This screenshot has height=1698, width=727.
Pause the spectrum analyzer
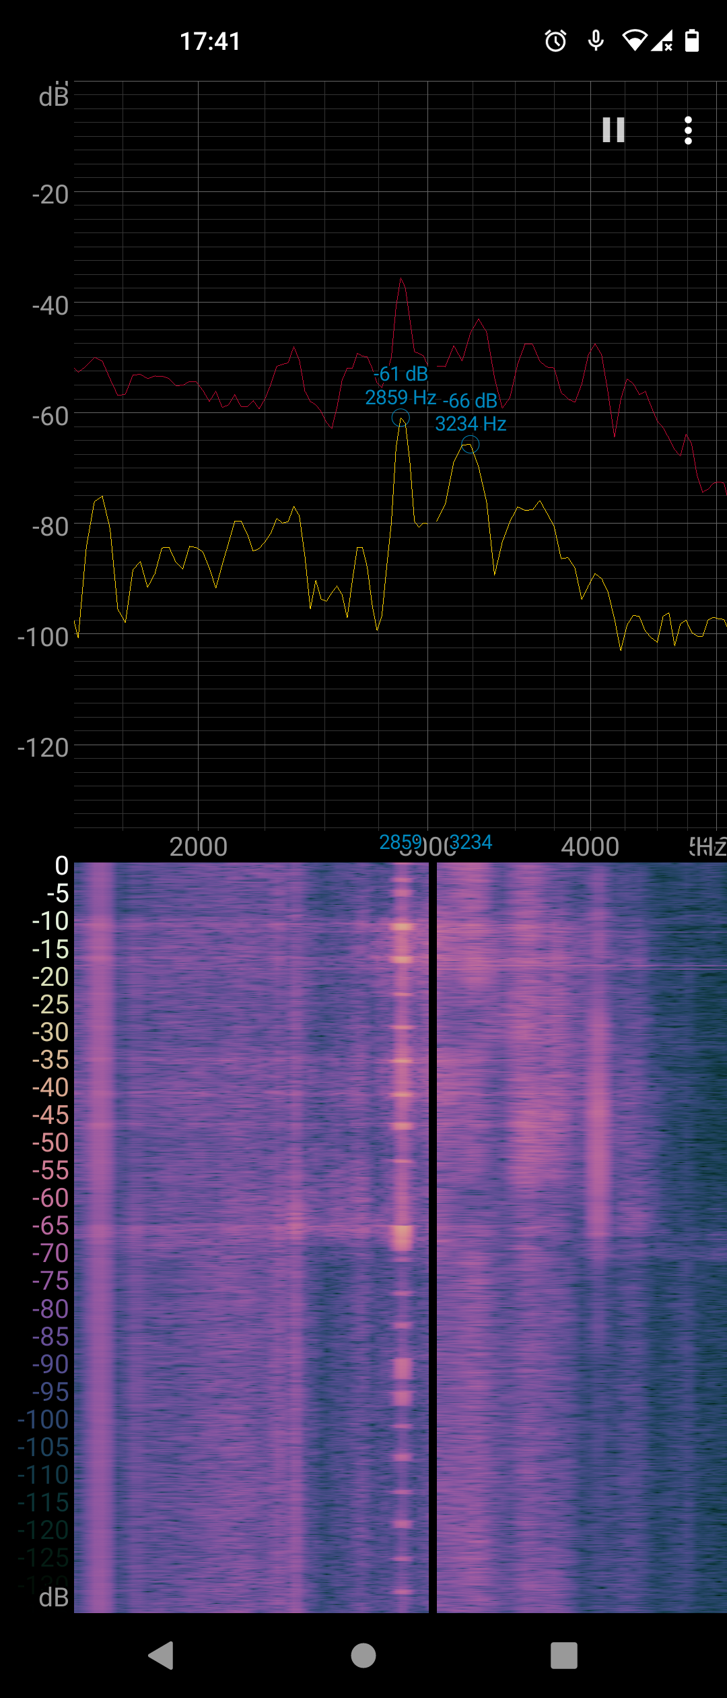(x=613, y=129)
